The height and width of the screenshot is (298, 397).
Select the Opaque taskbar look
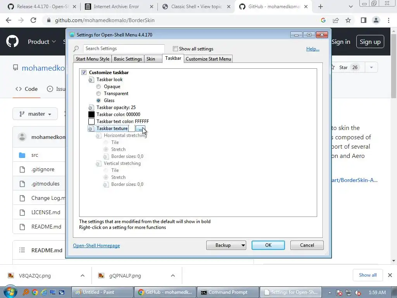98,87
